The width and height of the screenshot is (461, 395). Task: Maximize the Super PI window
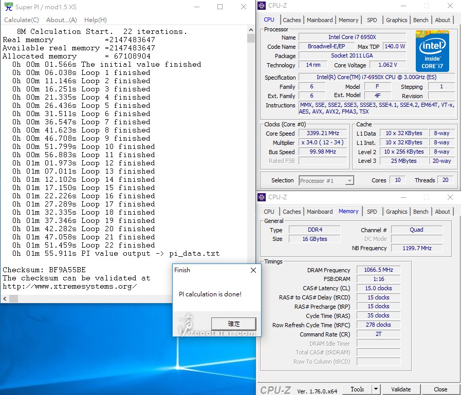click(220, 7)
